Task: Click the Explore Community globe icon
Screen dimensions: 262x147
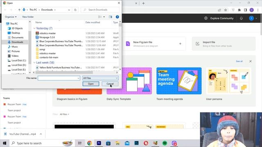Action: pos(206,18)
